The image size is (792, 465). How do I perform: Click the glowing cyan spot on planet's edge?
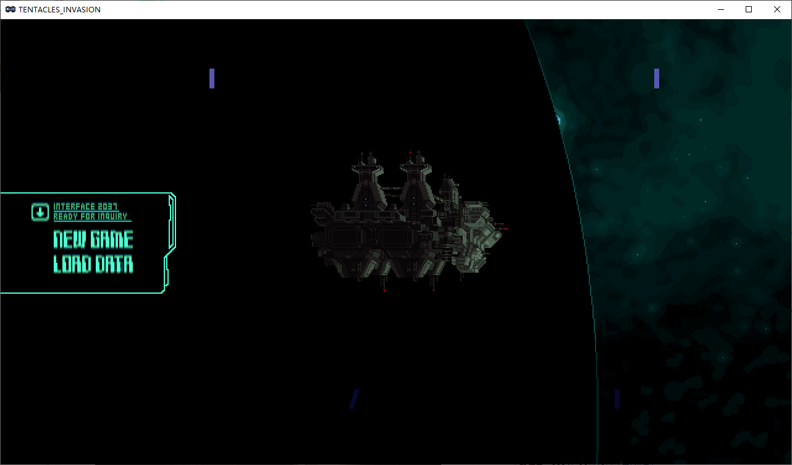click(558, 120)
